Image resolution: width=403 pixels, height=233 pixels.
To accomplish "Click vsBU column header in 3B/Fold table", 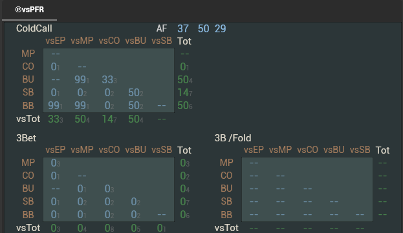I will tap(334, 150).
